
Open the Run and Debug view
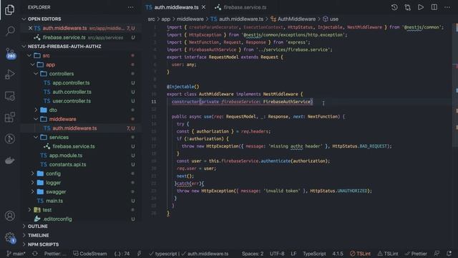(x=10, y=75)
